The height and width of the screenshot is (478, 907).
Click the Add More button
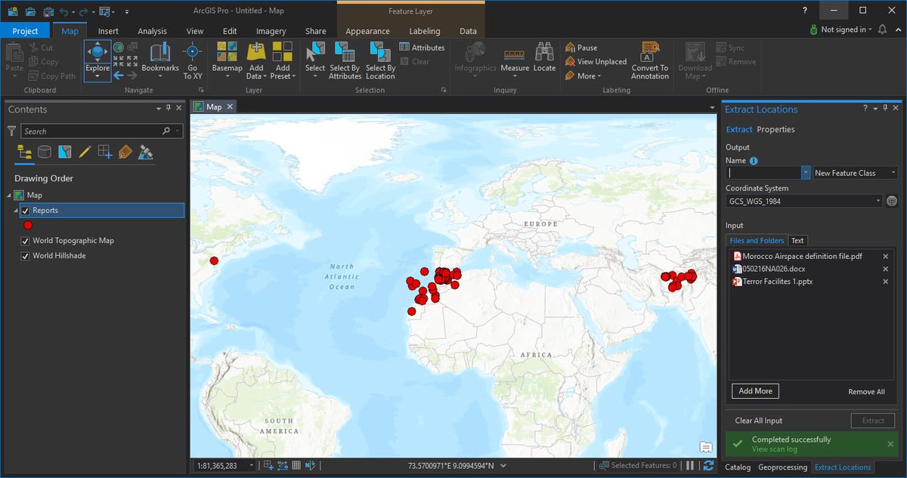tap(755, 391)
